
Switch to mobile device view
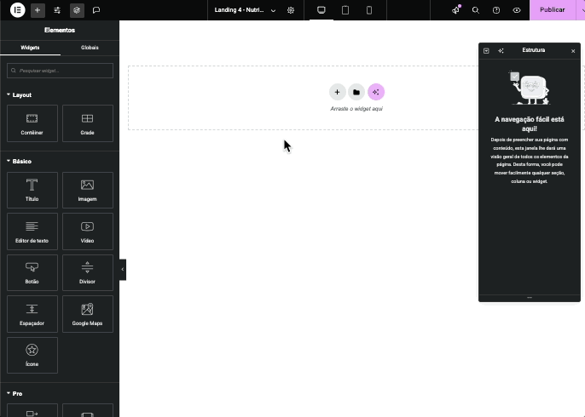pyautogui.click(x=369, y=10)
